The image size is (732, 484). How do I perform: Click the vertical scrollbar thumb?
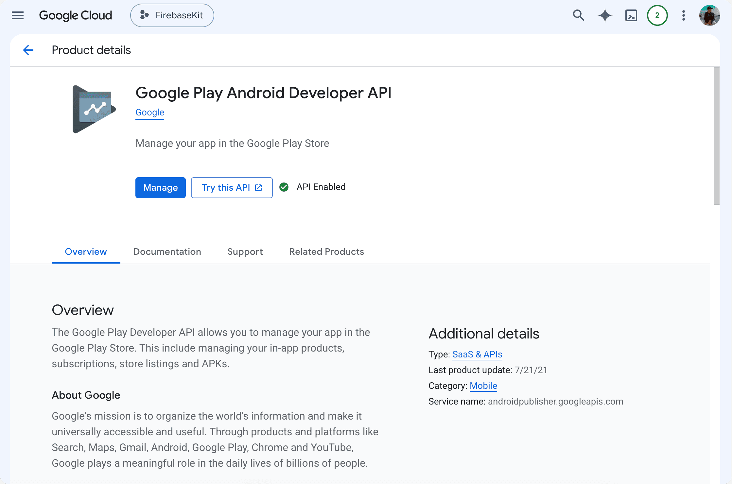(x=717, y=136)
